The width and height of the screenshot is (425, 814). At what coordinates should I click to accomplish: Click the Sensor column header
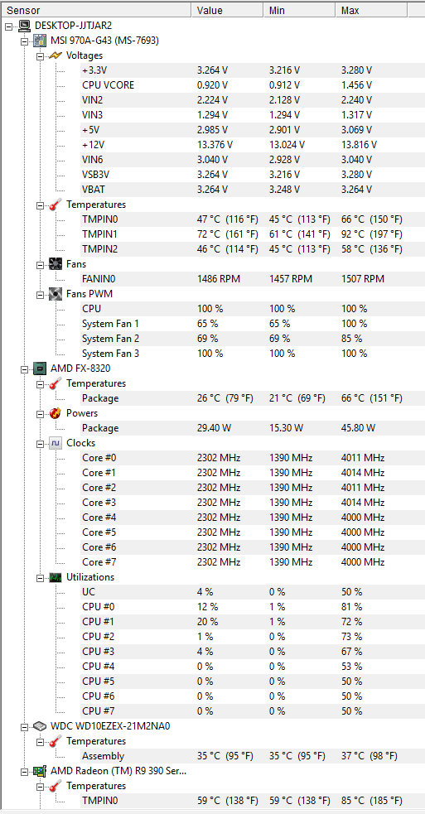tap(97, 10)
